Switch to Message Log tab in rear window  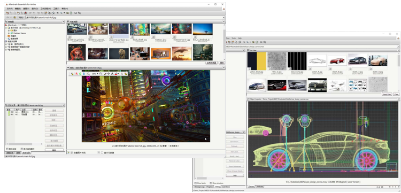(199, 187)
